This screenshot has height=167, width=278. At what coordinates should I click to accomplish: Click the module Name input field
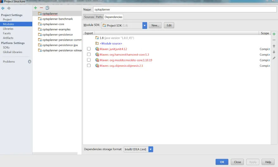185,10
